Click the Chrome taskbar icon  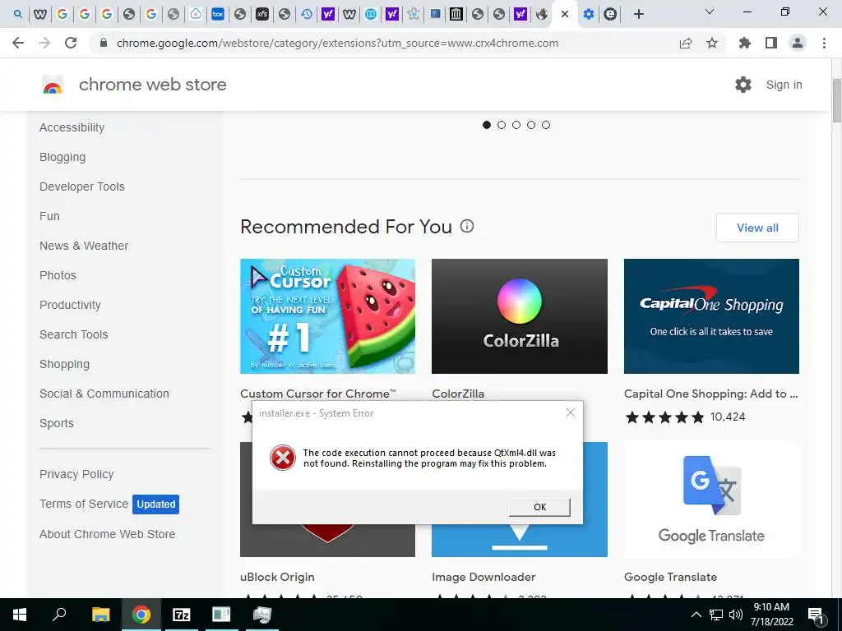pyautogui.click(x=141, y=615)
